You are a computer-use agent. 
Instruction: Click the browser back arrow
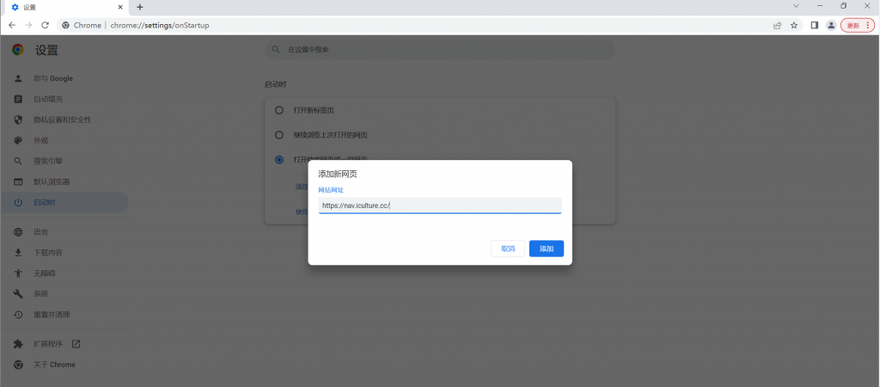pyautogui.click(x=12, y=25)
